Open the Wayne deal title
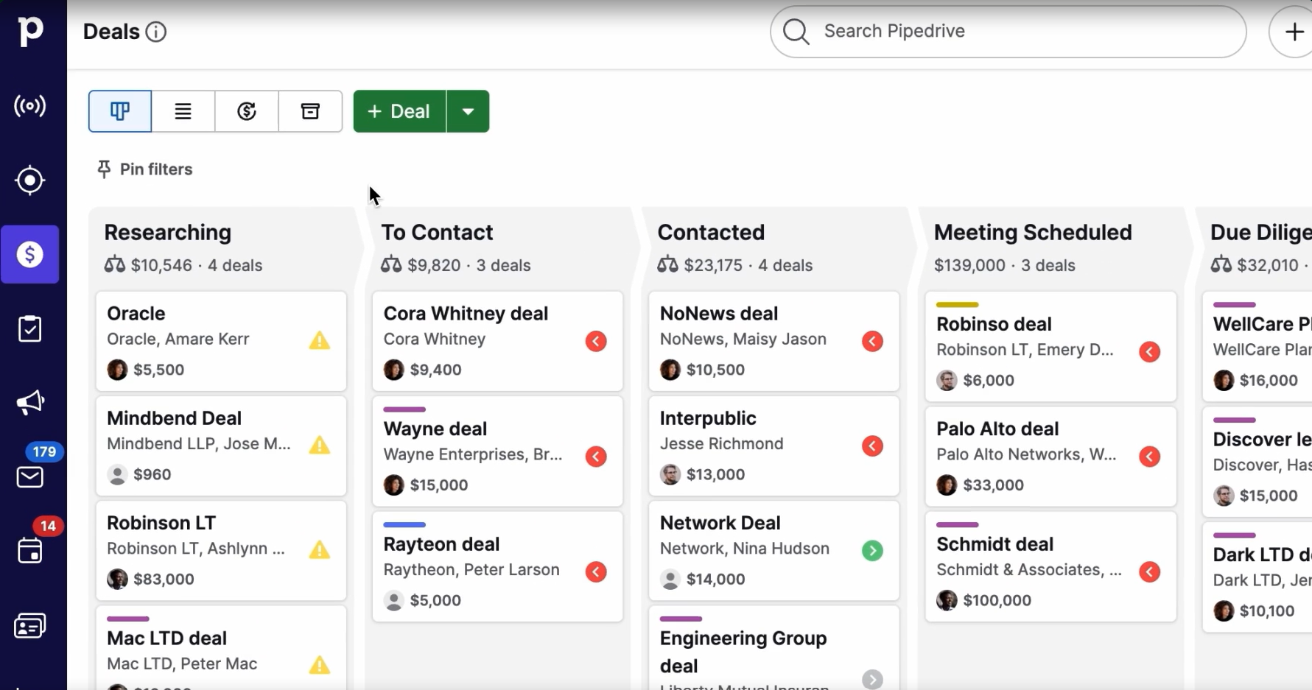The height and width of the screenshot is (690, 1312). click(435, 429)
